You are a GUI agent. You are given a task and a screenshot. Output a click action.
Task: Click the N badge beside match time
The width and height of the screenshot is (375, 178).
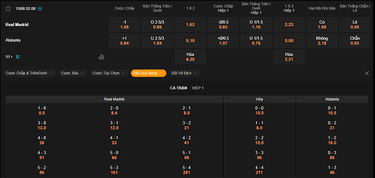40,8
